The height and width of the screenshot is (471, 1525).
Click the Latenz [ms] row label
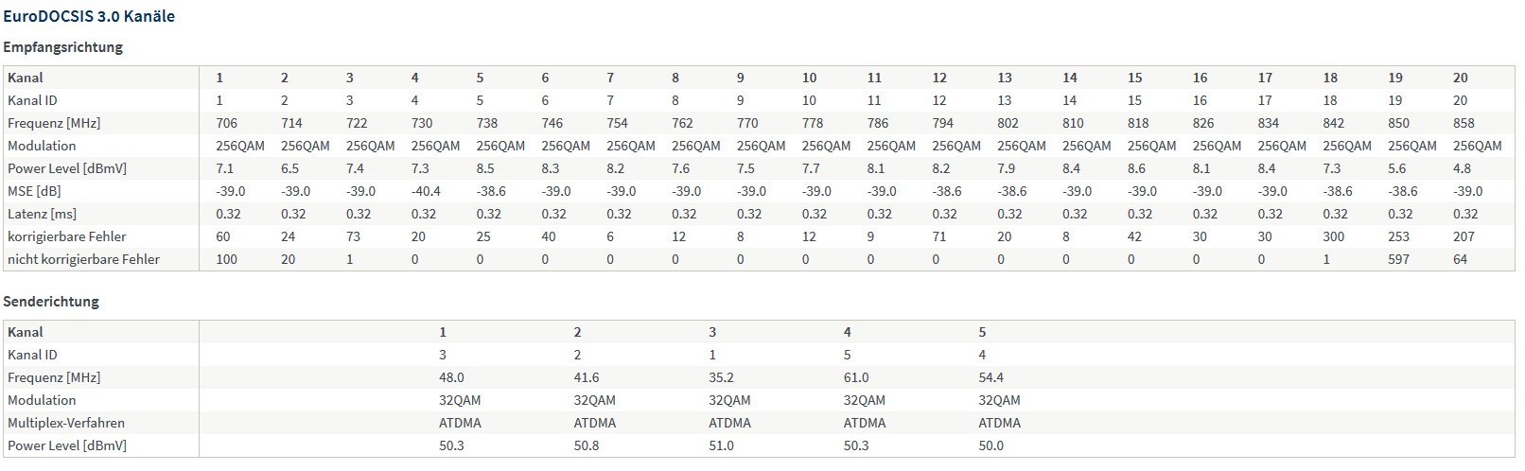coord(42,214)
